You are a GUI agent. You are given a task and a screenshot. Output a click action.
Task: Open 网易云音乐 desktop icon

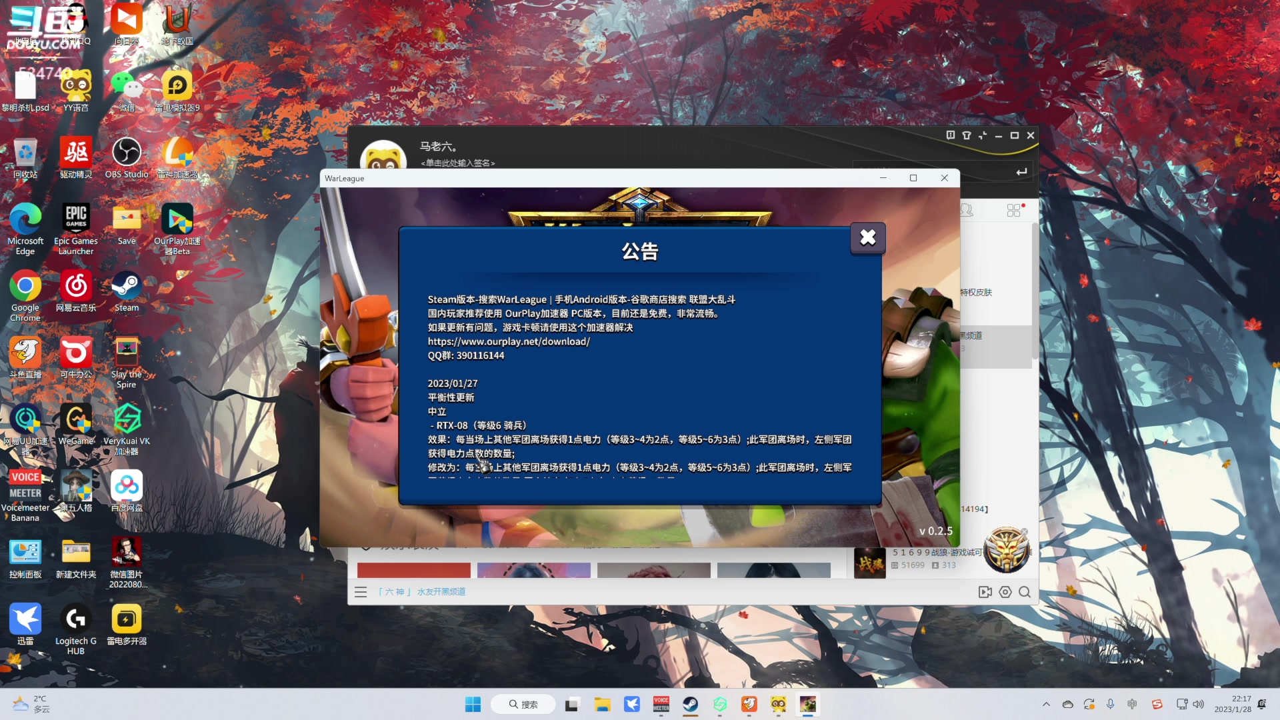pyautogui.click(x=76, y=291)
